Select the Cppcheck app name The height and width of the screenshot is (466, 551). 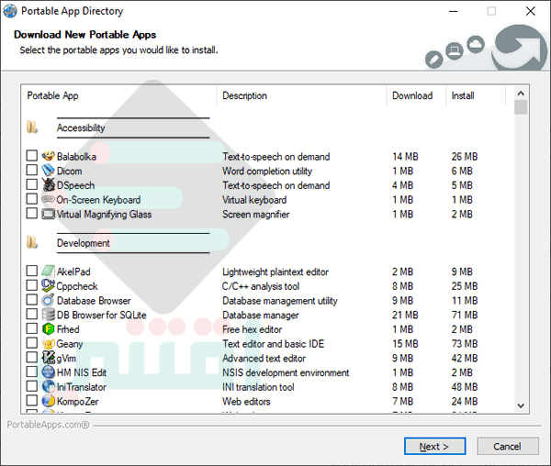point(77,286)
